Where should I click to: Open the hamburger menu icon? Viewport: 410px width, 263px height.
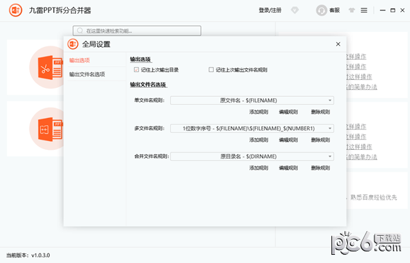364,10
